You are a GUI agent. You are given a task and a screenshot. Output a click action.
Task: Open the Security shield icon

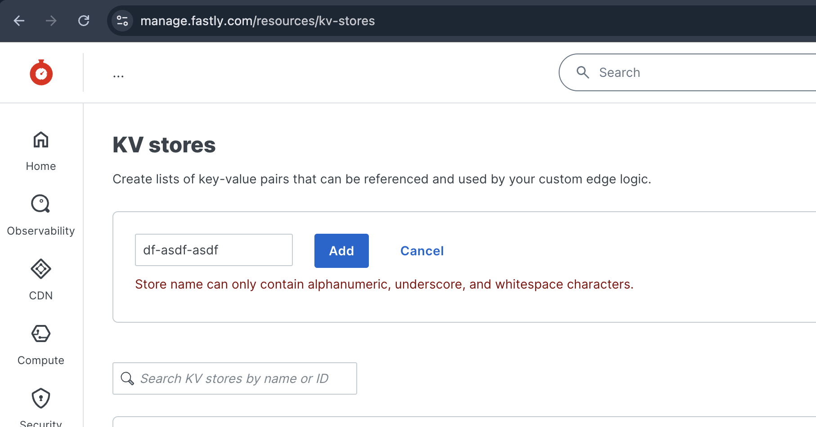tap(41, 398)
